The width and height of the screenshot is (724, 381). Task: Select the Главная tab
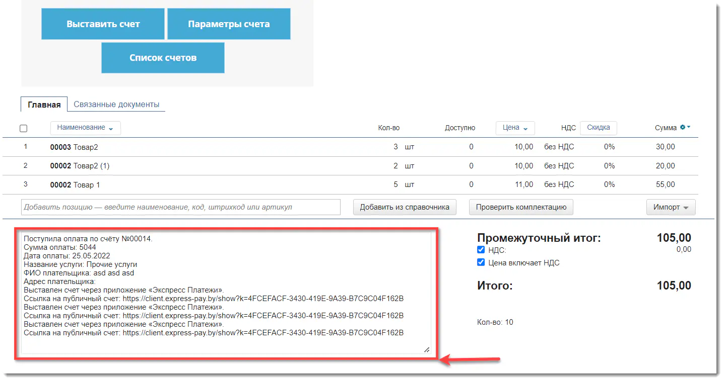pyautogui.click(x=44, y=105)
